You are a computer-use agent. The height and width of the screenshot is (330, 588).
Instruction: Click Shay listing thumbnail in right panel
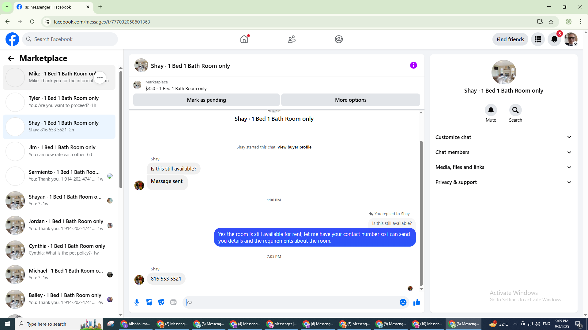point(503,72)
